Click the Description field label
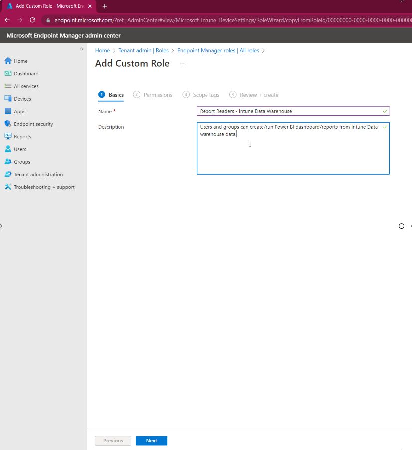Screen dimensions: 412x450 (111, 127)
